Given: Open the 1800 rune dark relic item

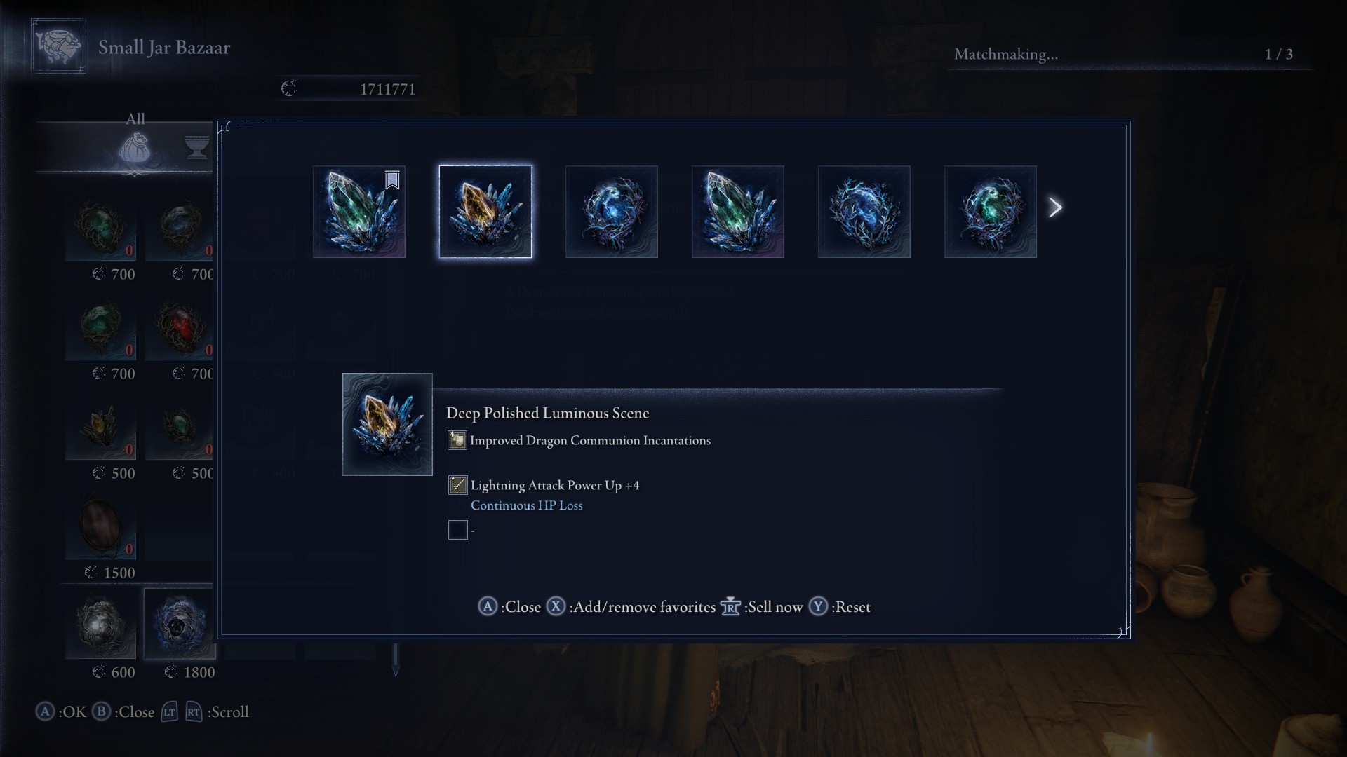Looking at the screenshot, I should (180, 623).
